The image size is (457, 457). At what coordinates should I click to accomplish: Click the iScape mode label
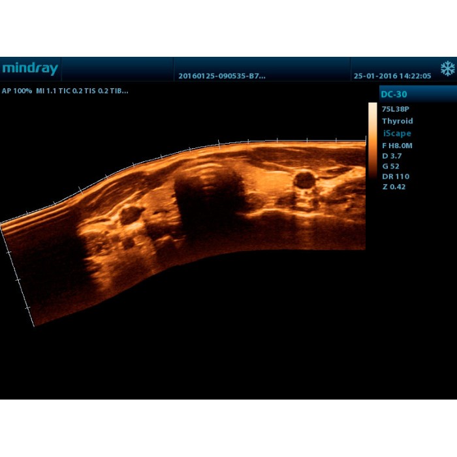click(x=397, y=133)
